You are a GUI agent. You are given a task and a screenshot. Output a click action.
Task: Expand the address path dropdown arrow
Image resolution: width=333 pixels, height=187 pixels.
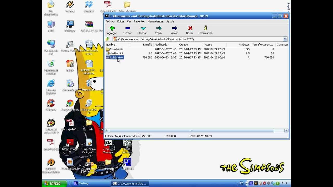click(x=285, y=39)
